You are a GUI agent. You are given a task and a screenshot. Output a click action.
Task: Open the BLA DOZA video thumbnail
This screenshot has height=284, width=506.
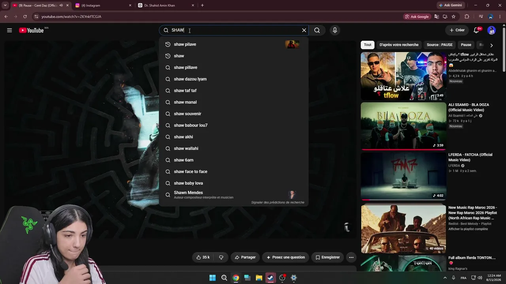[404, 126]
